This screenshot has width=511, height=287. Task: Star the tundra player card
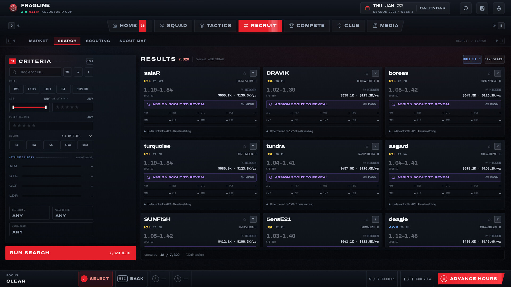pyautogui.click(x=367, y=146)
